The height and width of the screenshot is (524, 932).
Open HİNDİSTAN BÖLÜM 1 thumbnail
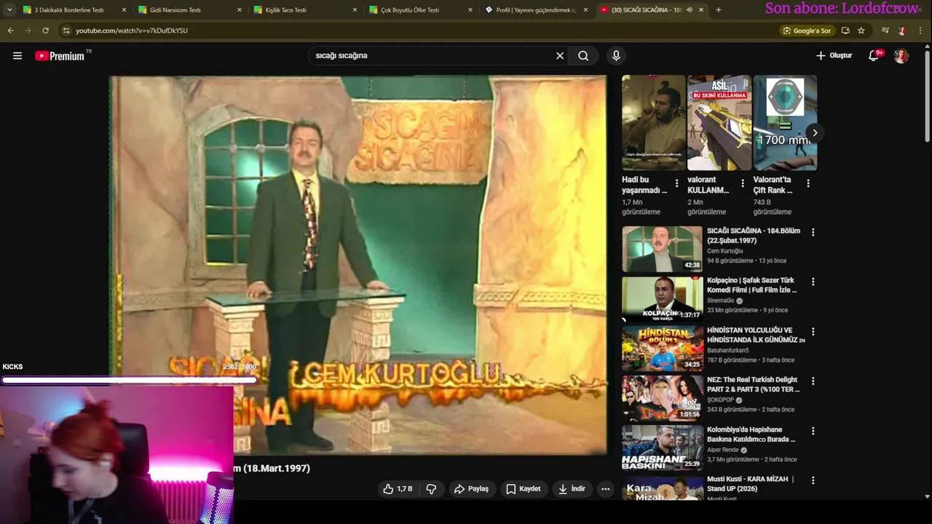(x=662, y=348)
